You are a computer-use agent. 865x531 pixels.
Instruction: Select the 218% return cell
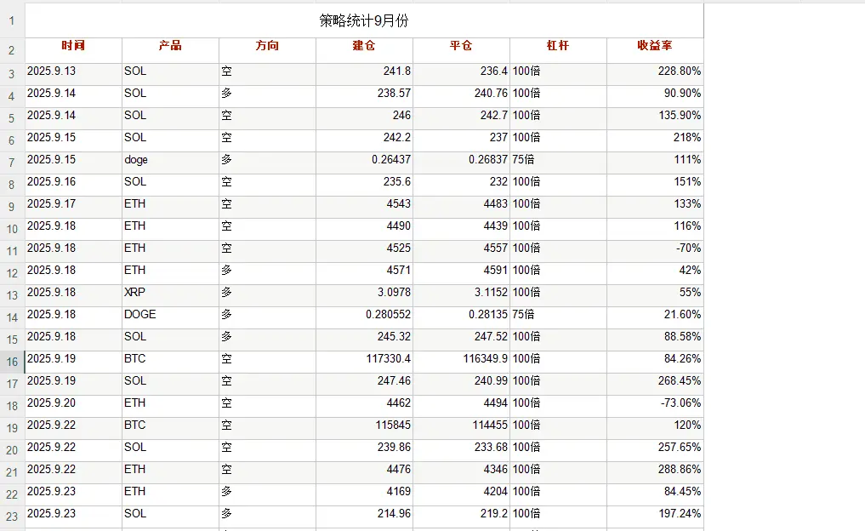coord(656,140)
